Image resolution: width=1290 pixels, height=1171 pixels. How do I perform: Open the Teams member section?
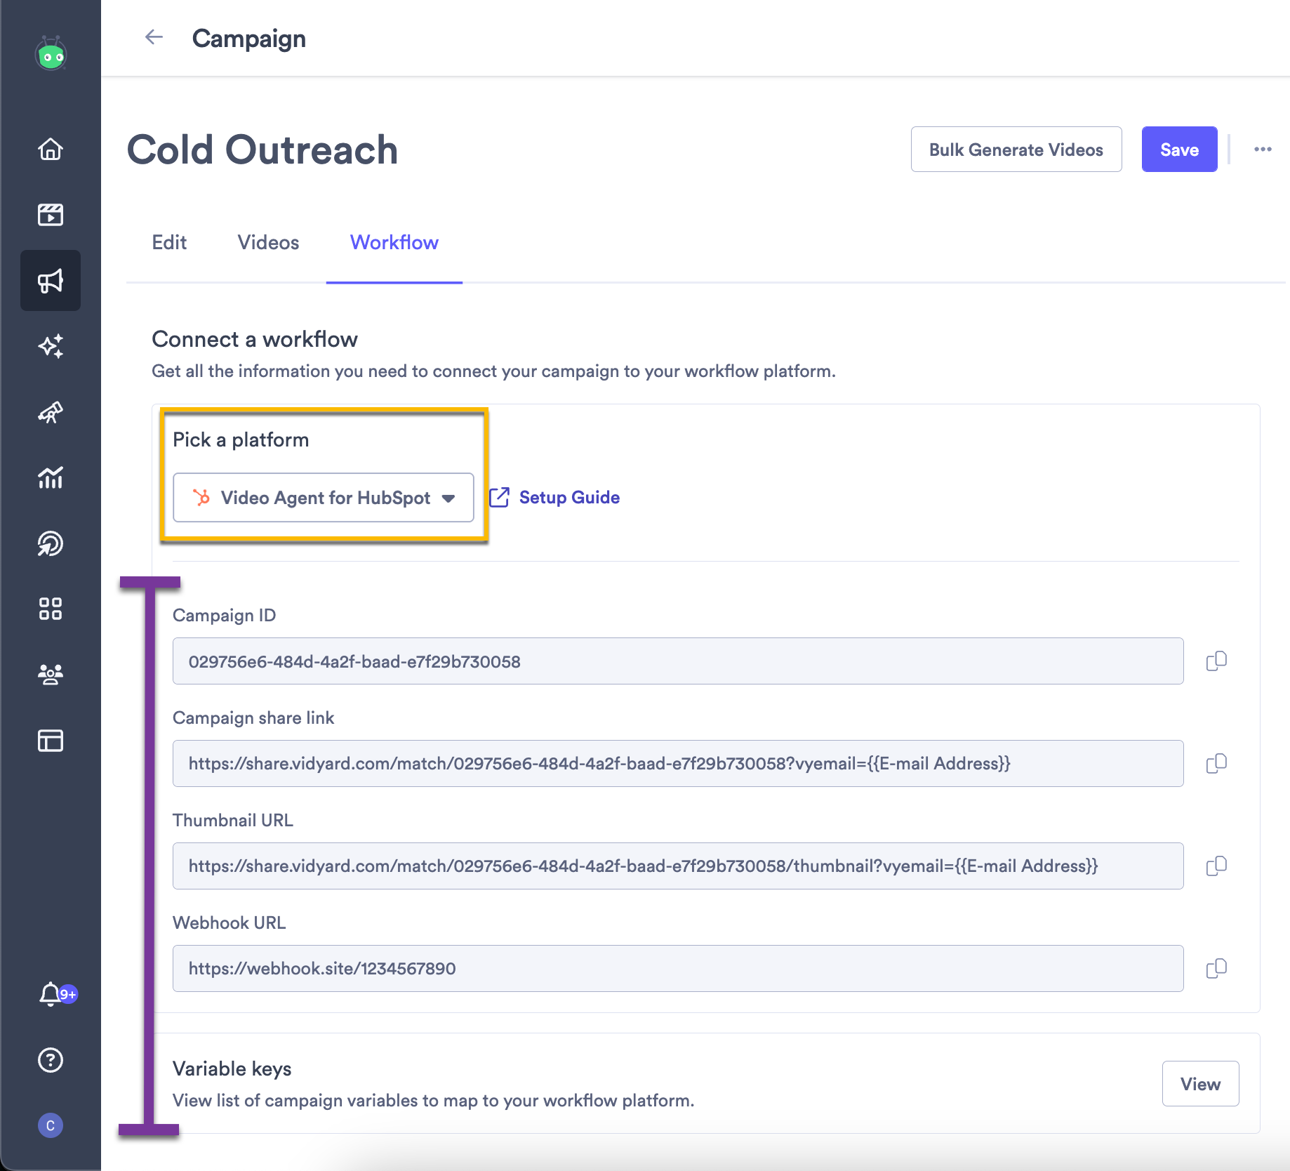point(50,674)
